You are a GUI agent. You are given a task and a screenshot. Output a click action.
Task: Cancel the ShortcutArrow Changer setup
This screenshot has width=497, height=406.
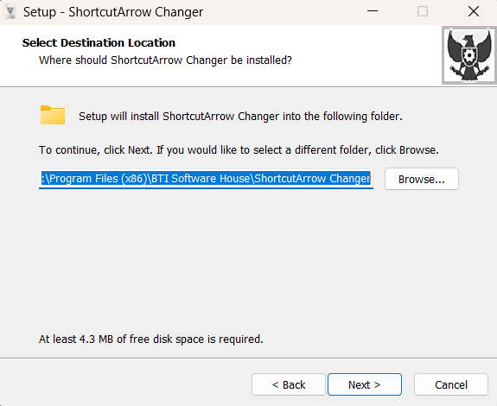450,384
